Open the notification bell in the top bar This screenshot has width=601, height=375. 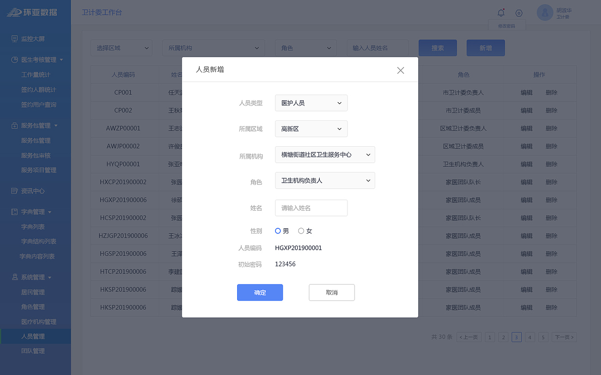coord(501,13)
